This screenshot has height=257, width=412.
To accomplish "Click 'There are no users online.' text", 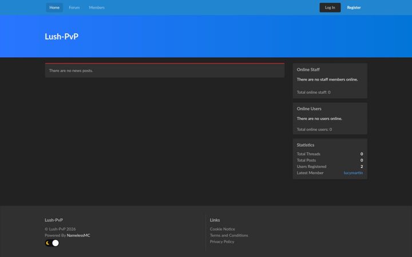I will point(319,119).
